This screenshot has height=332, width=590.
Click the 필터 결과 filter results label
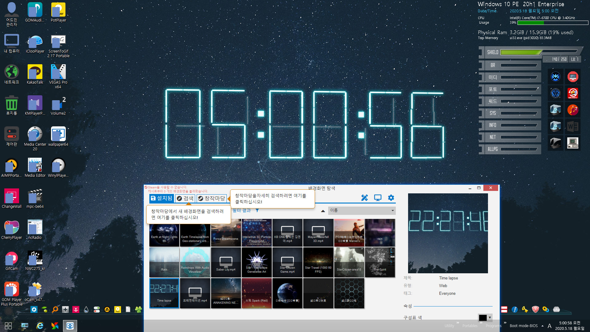242,211
